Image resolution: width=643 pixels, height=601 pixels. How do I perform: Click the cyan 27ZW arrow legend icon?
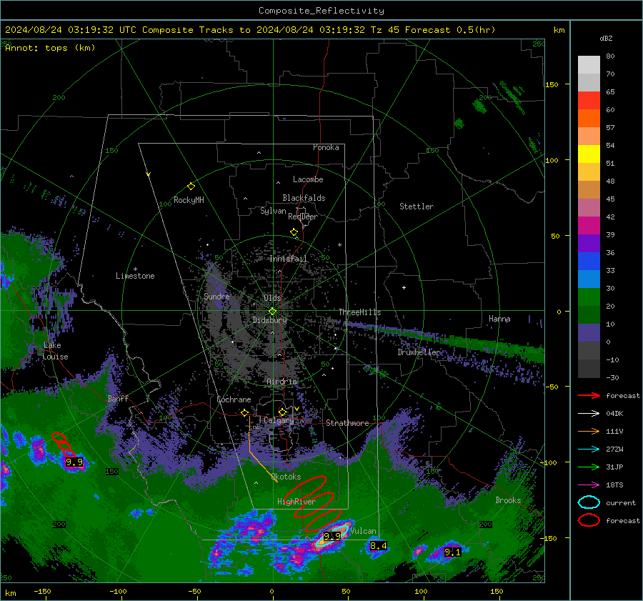pos(589,449)
